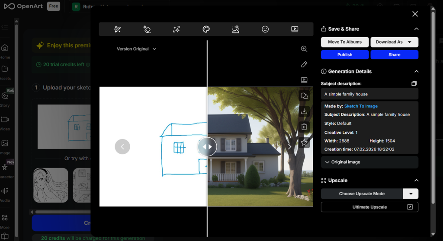443x241 pixels.
Task: Expand the Original image section
Action: click(369, 162)
